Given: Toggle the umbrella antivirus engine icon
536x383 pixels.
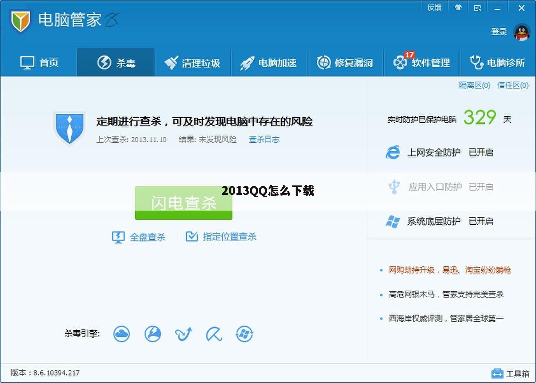Looking at the screenshot, I should point(214,334).
